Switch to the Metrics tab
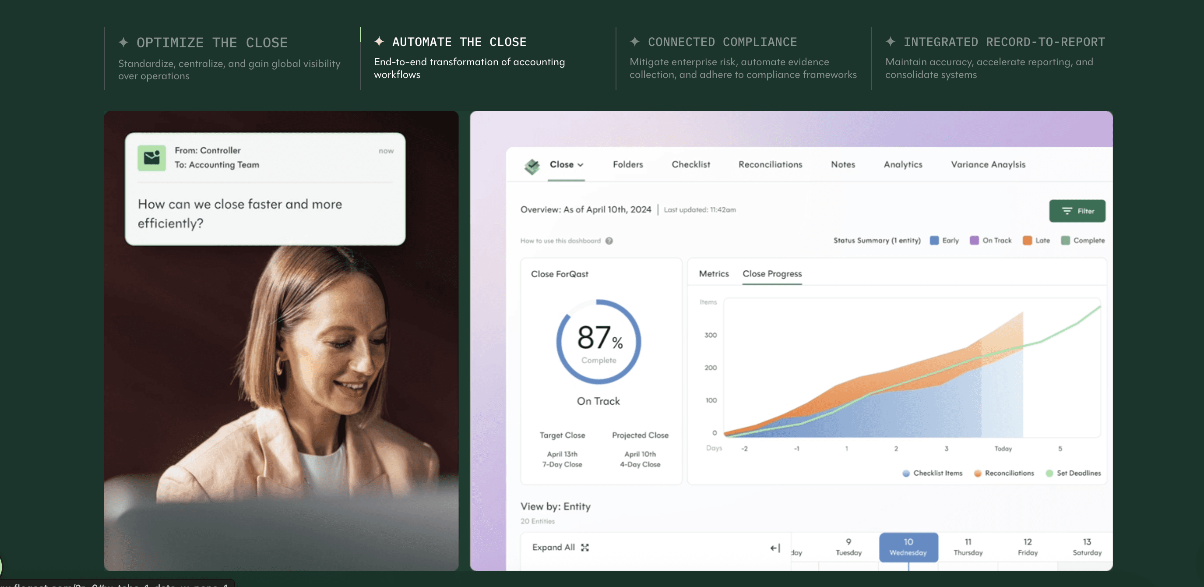Image resolution: width=1204 pixels, height=587 pixels. (713, 274)
